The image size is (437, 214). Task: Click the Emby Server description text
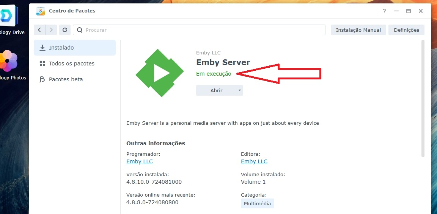tap(222, 123)
